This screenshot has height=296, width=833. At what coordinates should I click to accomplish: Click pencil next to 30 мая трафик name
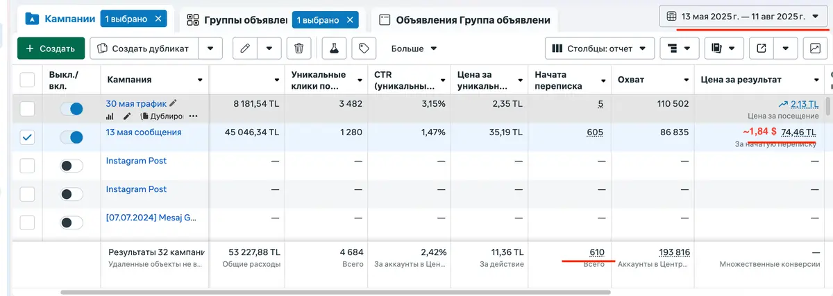point(173,103)
